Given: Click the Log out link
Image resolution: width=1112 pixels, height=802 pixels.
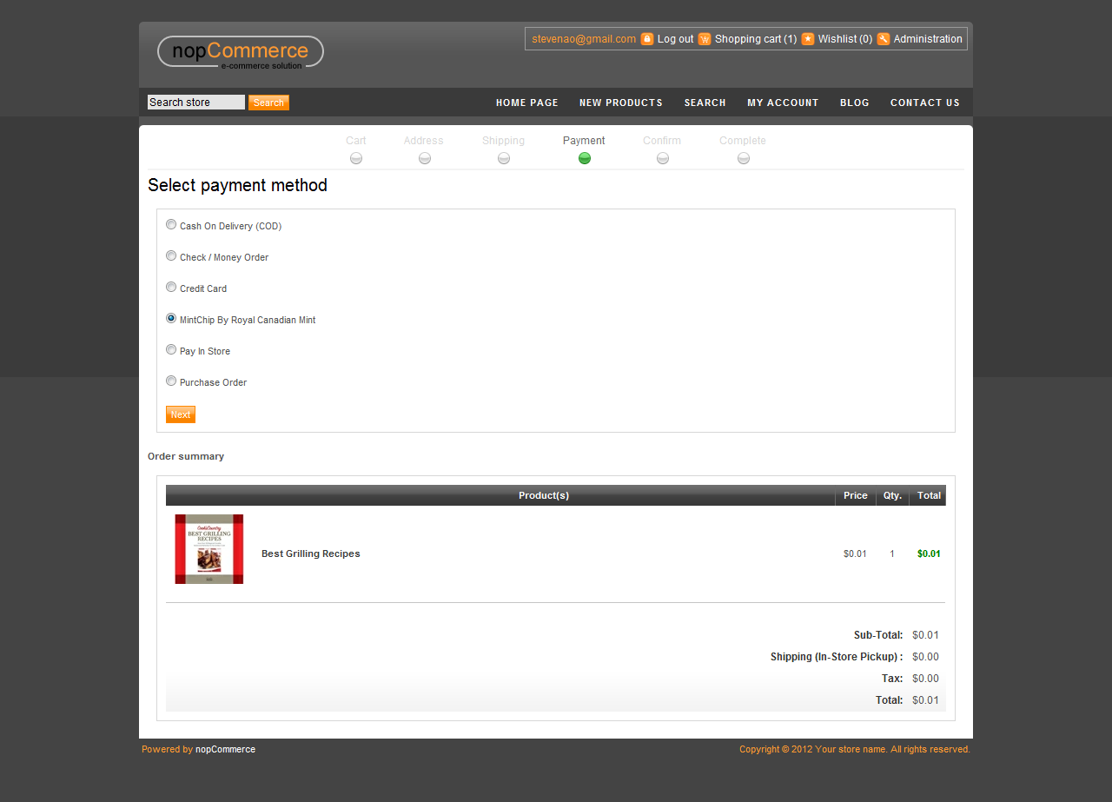Looking at the screenshot, I should (675, 39).
